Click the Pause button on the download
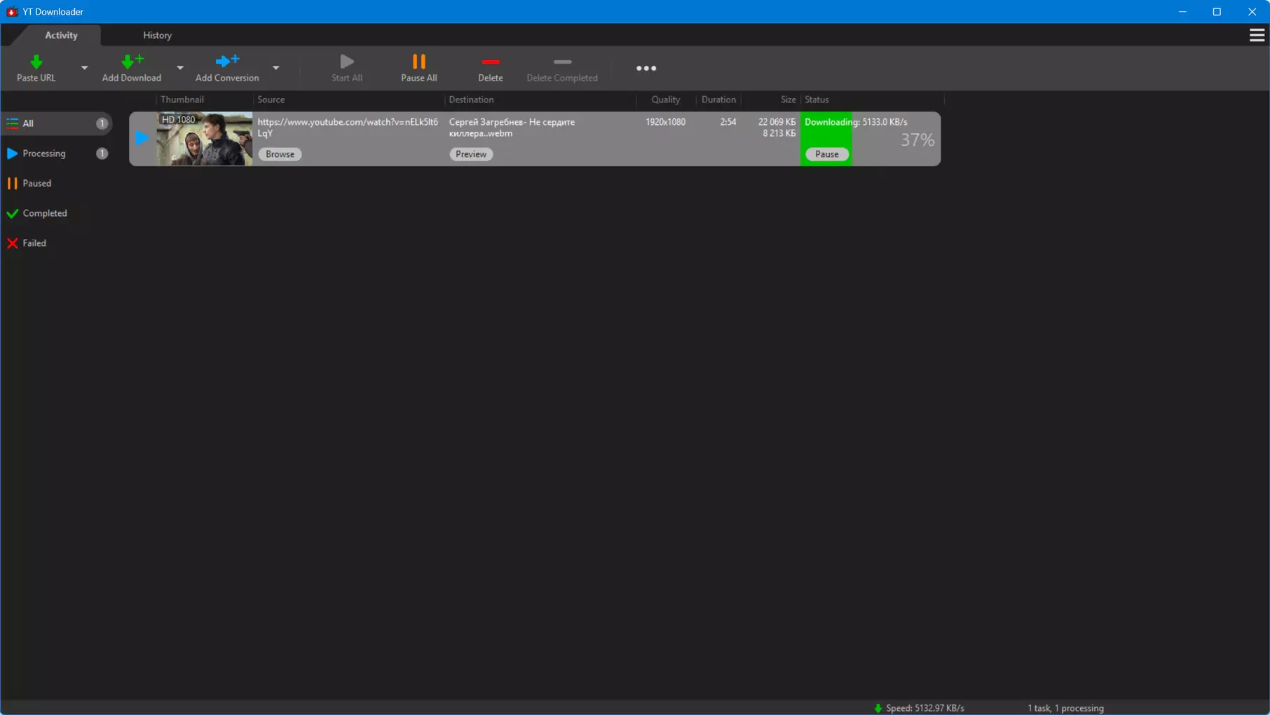The width and height of the screenshot is (1270, 715). click(826, 154)
